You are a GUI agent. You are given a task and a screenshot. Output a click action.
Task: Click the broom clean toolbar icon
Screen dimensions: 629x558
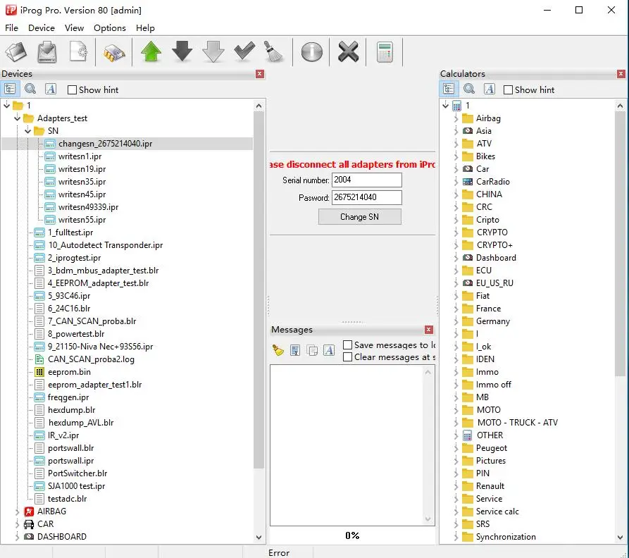pyautogui.click(x=274, y=51)
